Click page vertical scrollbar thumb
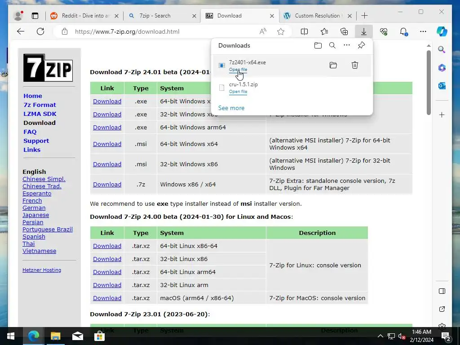This screenshot has width=460, height=345. click(429, 83)
